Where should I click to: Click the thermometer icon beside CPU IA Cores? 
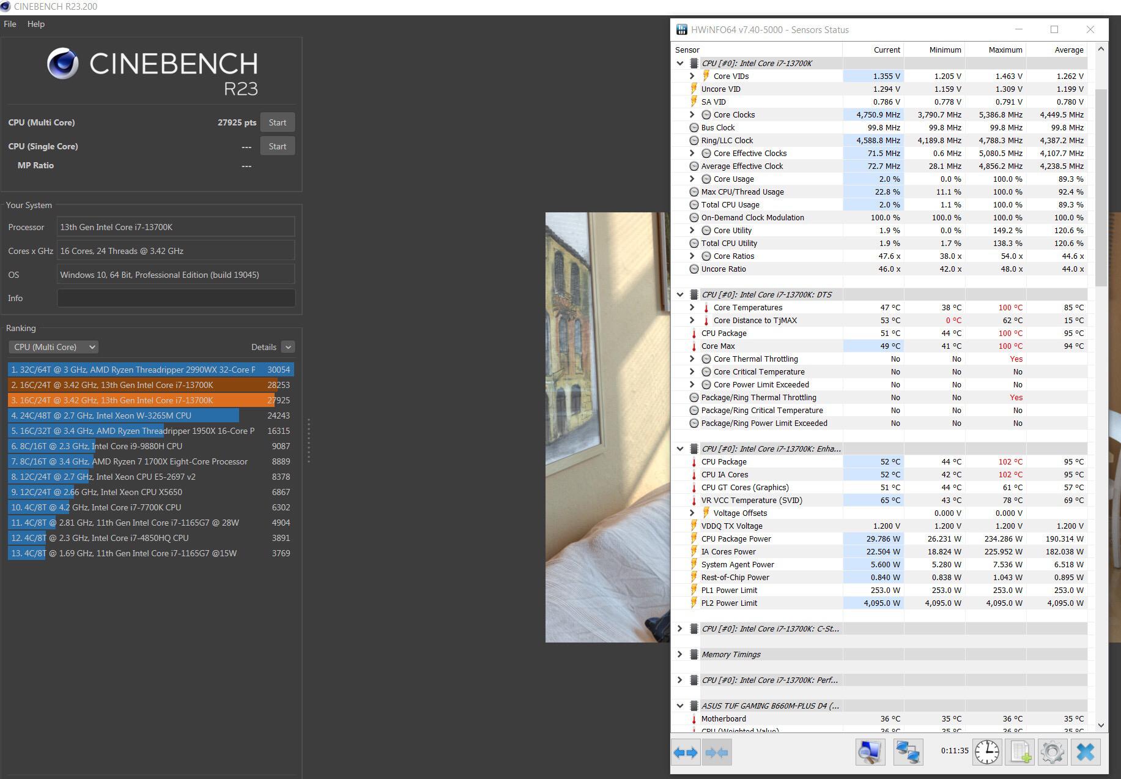(694, 474)
